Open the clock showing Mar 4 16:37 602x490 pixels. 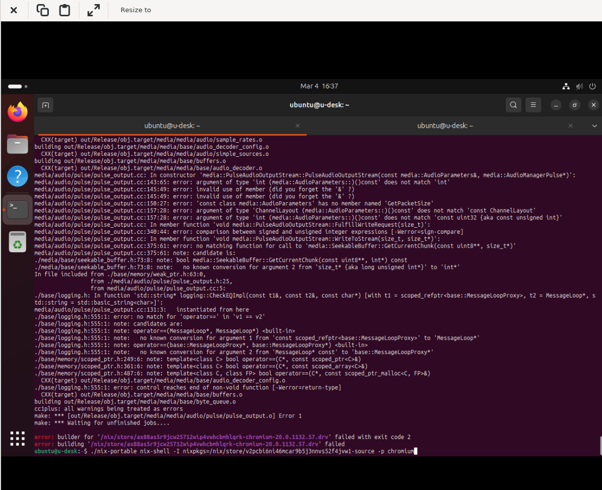[x=319, y=86]
